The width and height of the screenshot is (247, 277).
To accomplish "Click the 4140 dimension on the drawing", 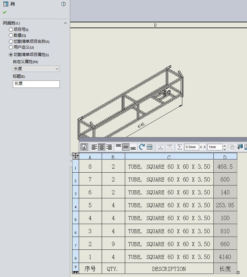I will 141,125.
